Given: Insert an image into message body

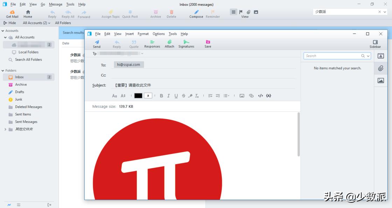Looking at the screenshot, I should (x=242, y=96).
